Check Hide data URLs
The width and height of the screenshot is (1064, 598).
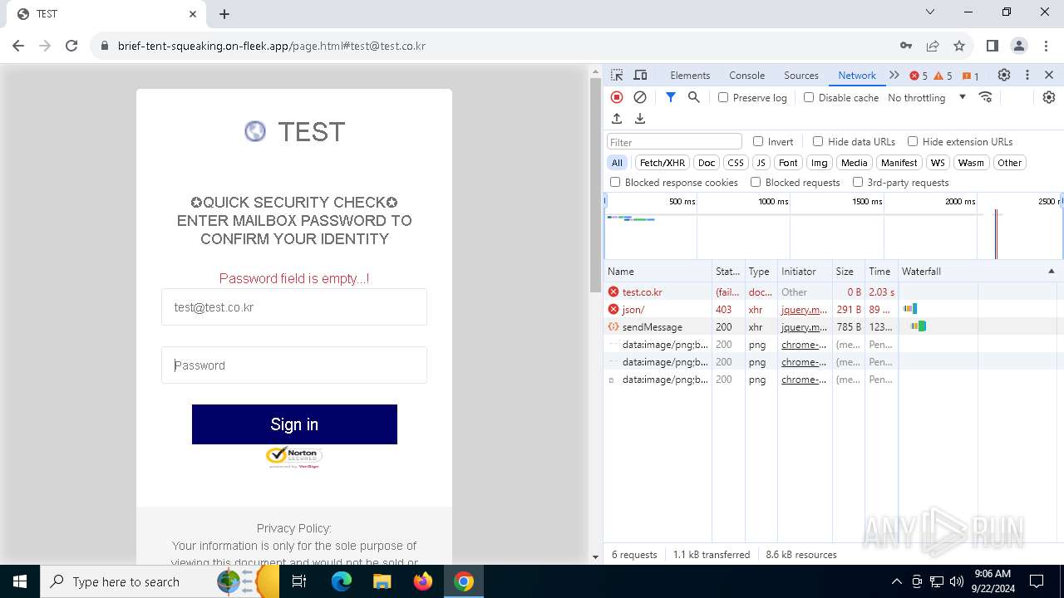point(818,141)
